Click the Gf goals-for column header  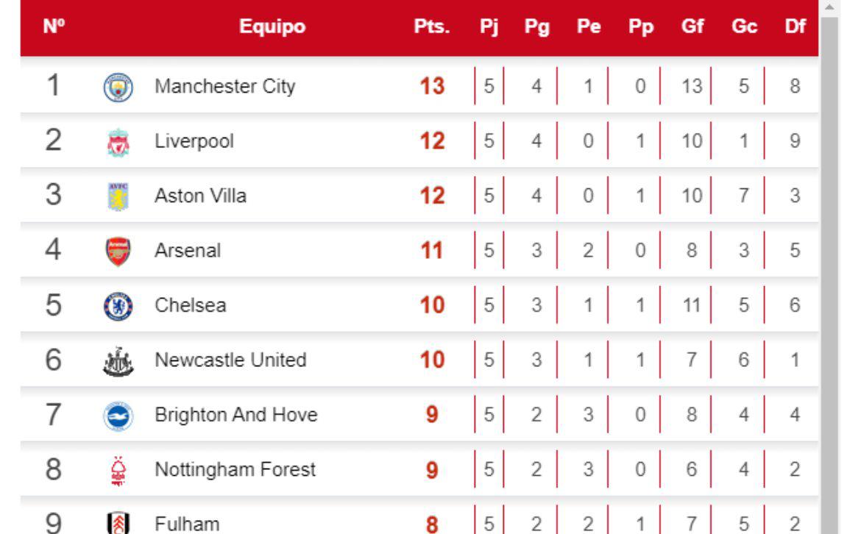pyautogui.click(x=692, y=27)
